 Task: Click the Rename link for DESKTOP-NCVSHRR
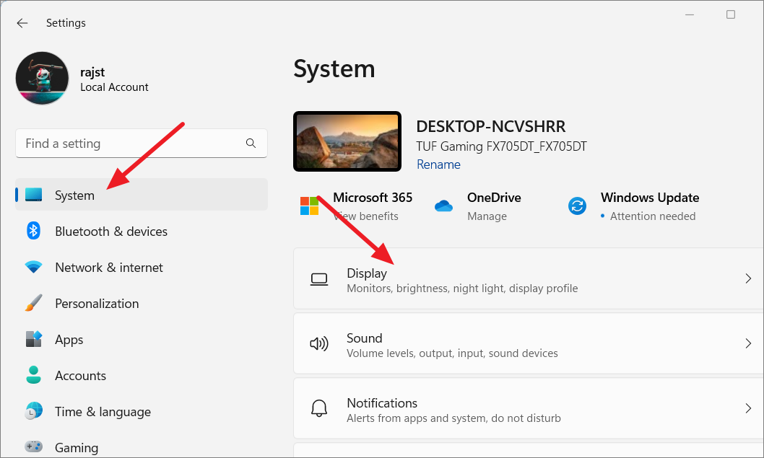(x=438, y=164)
